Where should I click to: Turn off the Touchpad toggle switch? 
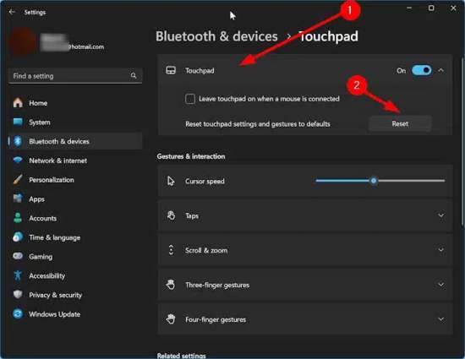point(421,70)
